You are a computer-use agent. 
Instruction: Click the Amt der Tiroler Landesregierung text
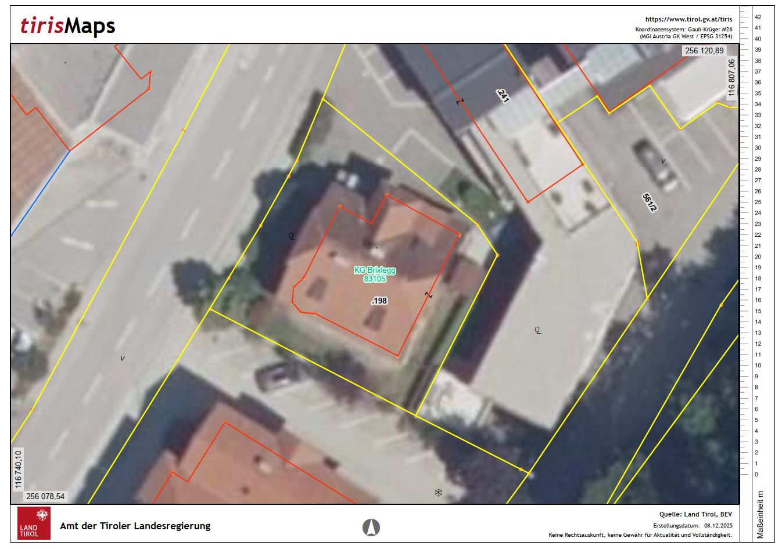[135, 526]
